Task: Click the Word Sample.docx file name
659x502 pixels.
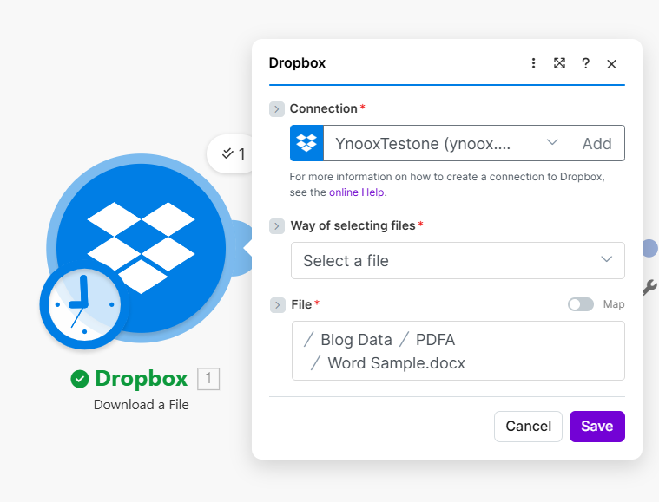Action: tap(396, 363)
